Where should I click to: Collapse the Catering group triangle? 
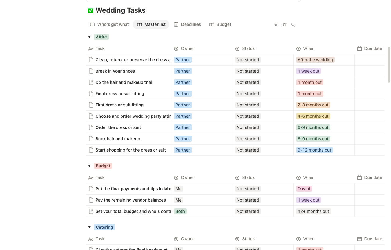tap(90, 227)
